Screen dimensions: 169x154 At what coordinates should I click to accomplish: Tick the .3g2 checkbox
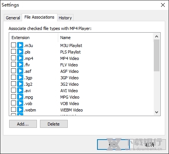click(x=13, y=84)
